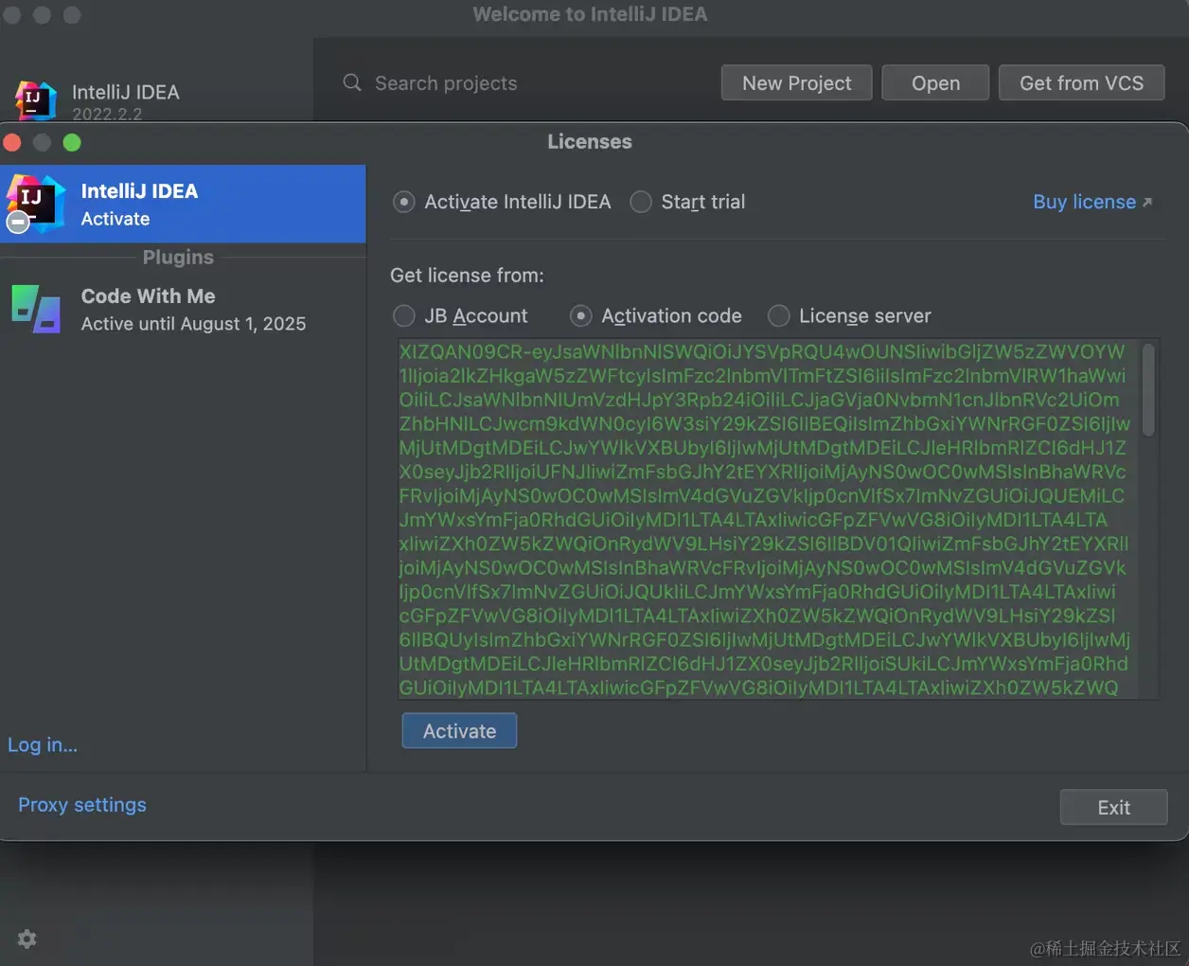Open the Buy license link
Image resolution: width=1189 pixels, height=966 pixels.
coord(1092,202)
